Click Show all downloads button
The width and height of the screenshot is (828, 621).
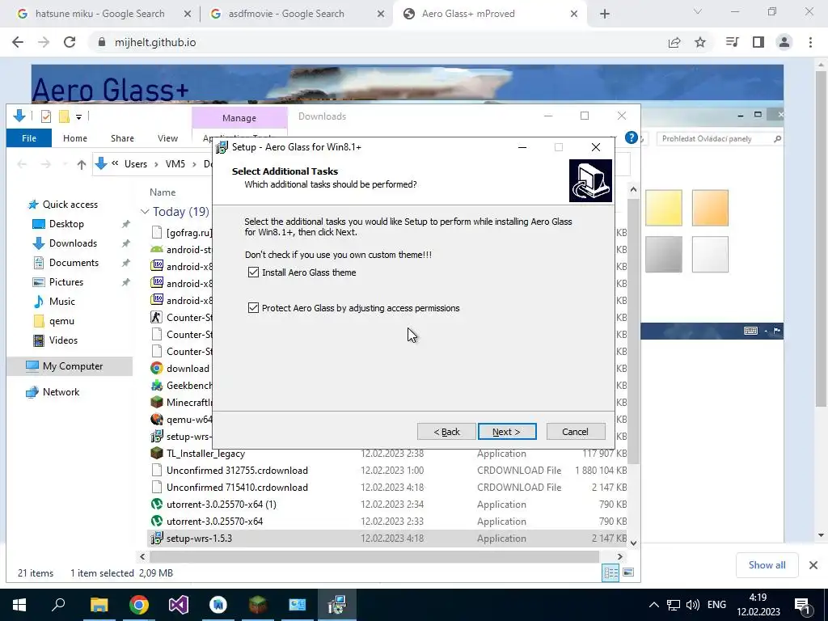point(767,565)
